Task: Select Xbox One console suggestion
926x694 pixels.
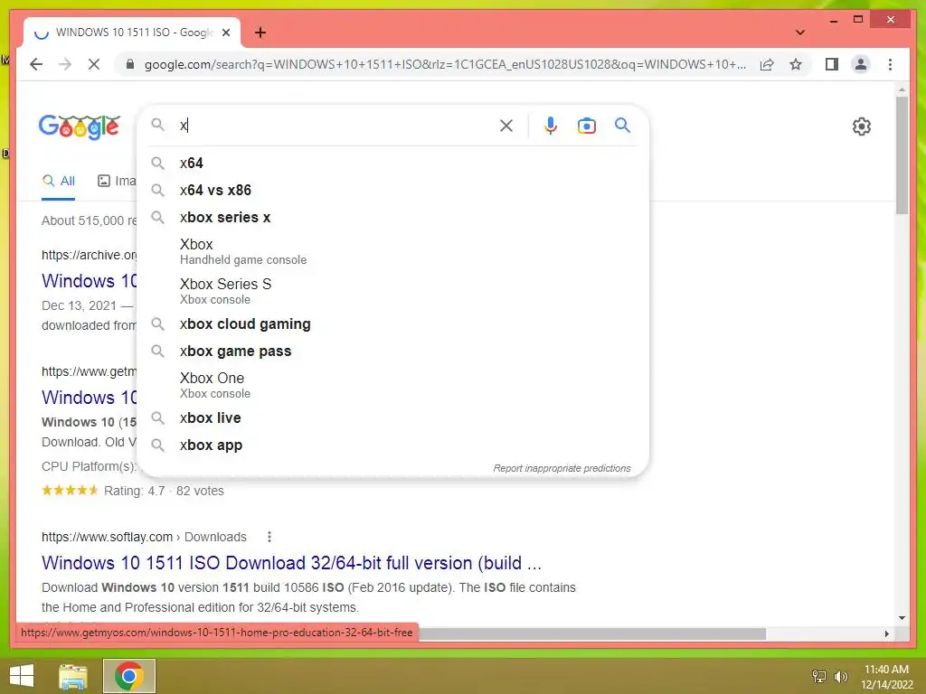Action: click(392, 385)
